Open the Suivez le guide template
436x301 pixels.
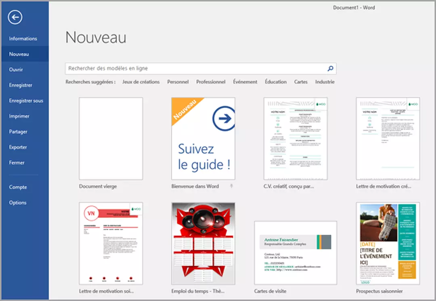[203, 139]
